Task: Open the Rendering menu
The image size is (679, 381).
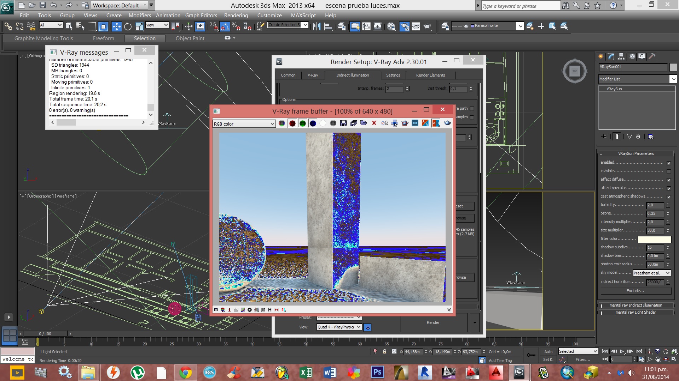Action: click(236, 16)
